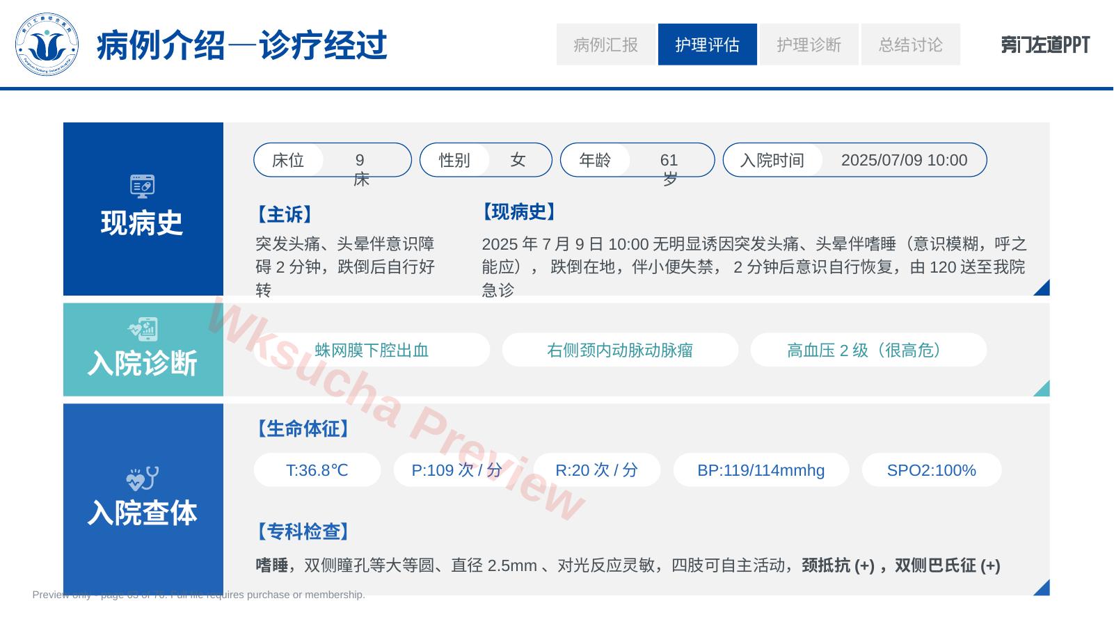Click the history paragraph beginning 2025 年 7 月 9 日
1114x626 pixels.
click(x=754, y=266)
